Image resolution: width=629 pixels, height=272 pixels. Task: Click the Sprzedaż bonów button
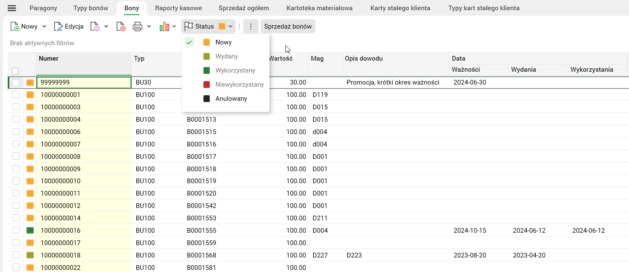(x=288, y=26)
